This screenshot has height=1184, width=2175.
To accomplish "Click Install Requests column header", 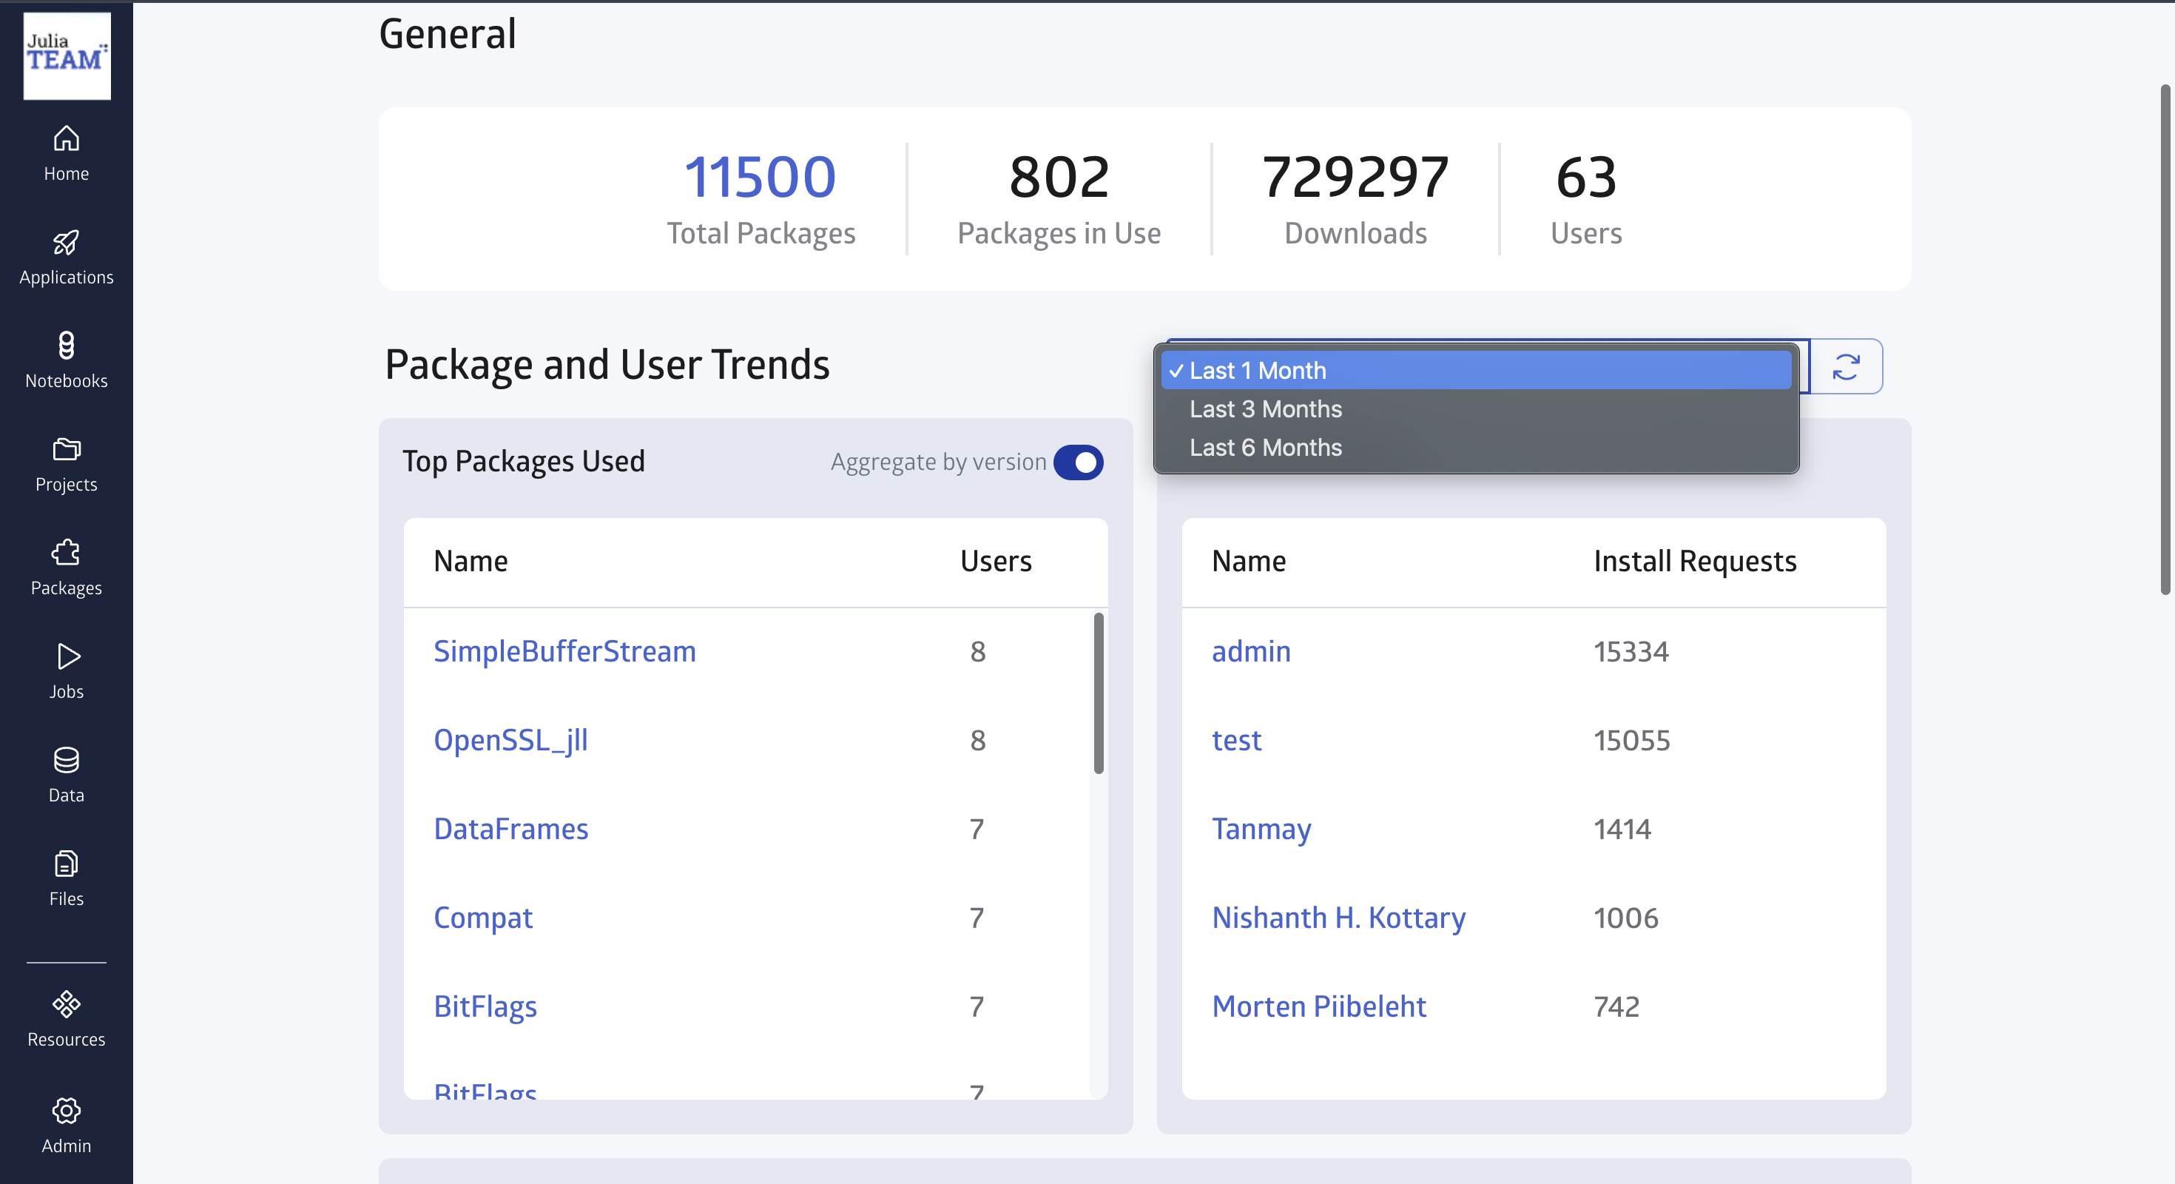I will click(1695, 562).
